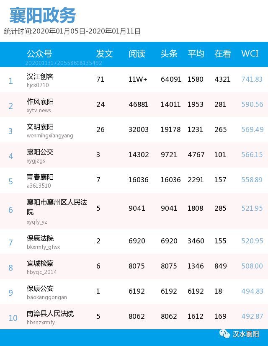This screenshot has width=268, height=346.
Task: Click the 阅读 column header
Action: pos(137,54)
